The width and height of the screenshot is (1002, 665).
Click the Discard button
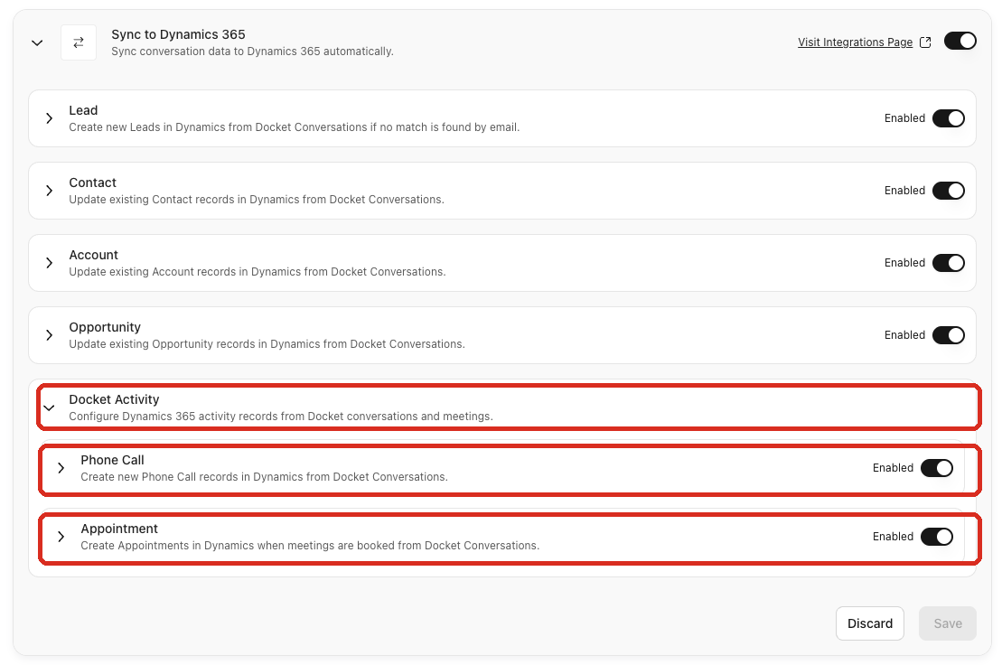(870, 623)
